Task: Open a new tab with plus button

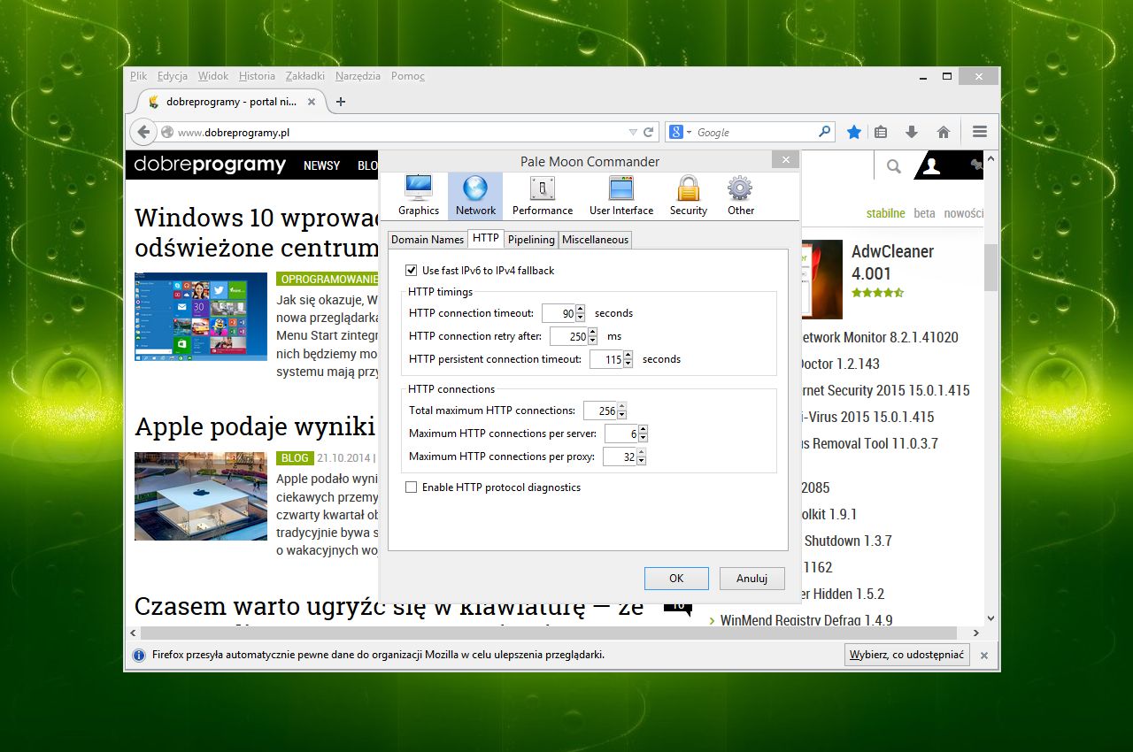Action: point(341,102)
